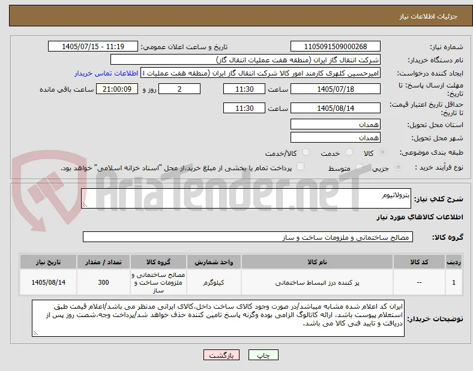
Task: Open اطلاعات تماس خریدار link
Action: [106, 73]
